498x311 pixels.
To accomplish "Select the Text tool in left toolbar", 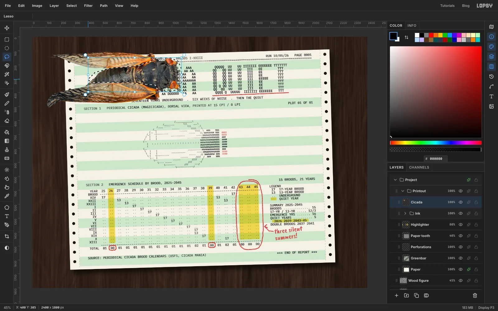I will [7, 216].
